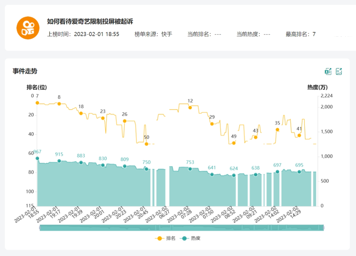Save the trend chart as image
Viewport: 356px width, 256px height.
[x=339, y=72]
